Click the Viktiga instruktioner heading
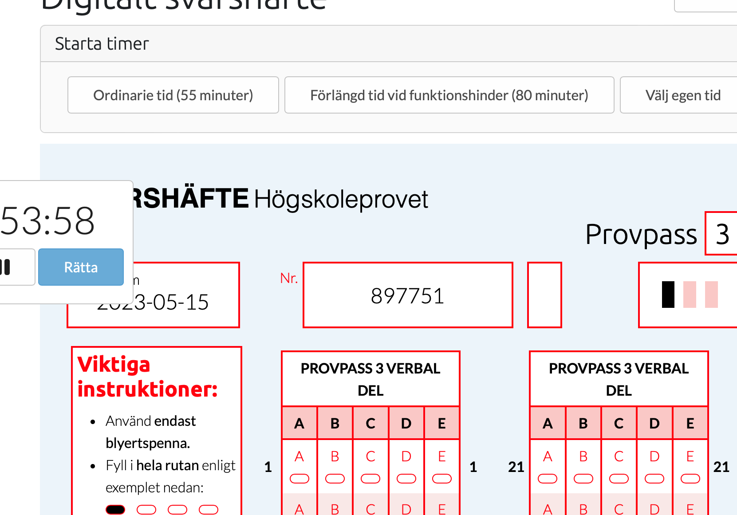 (x=147, y=377)
